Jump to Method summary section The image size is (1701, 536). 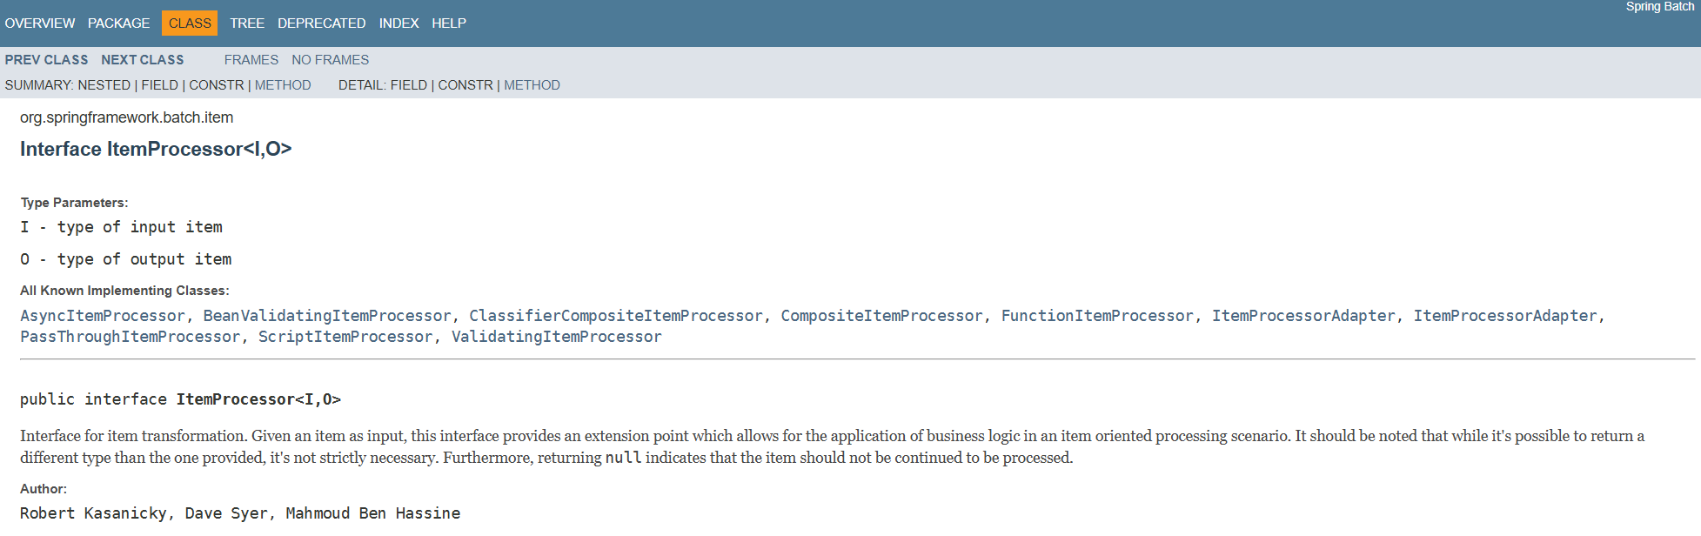pyautogui.click(x=283, y=85)
